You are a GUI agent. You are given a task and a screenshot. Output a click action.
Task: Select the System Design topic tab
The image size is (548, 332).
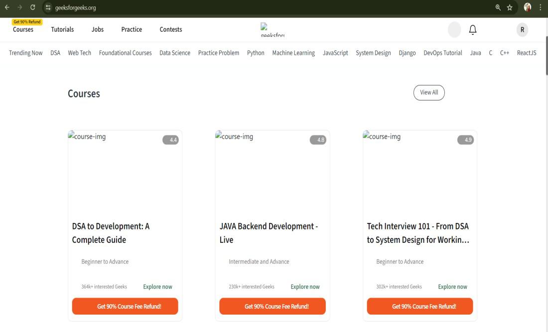[x=373, y=53]
